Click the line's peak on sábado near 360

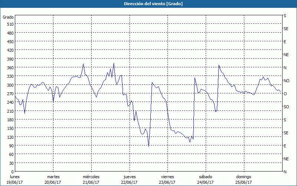(219, 65)
